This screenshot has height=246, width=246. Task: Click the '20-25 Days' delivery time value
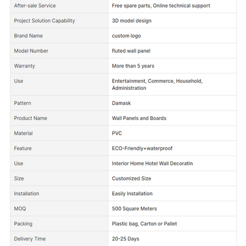pos(125,239)
